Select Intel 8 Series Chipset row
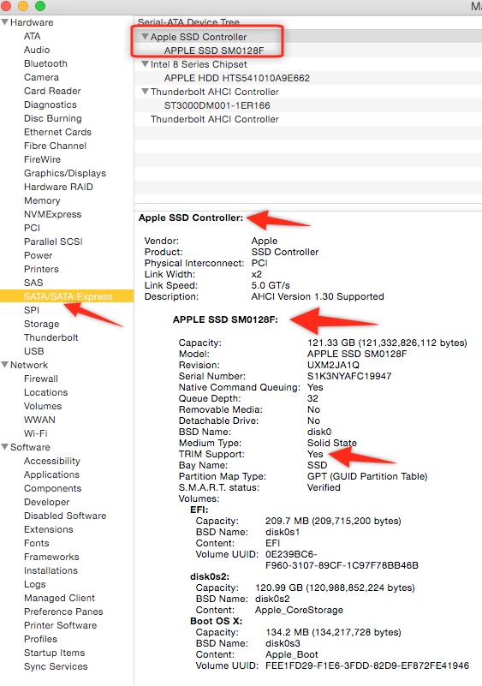The image size is (482, 686). pos(308,64)
